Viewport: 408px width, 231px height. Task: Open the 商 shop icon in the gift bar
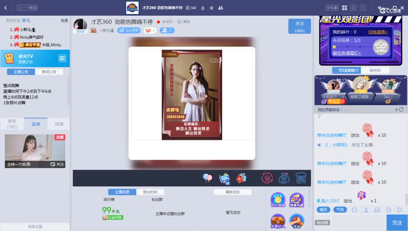coord(301,178)
